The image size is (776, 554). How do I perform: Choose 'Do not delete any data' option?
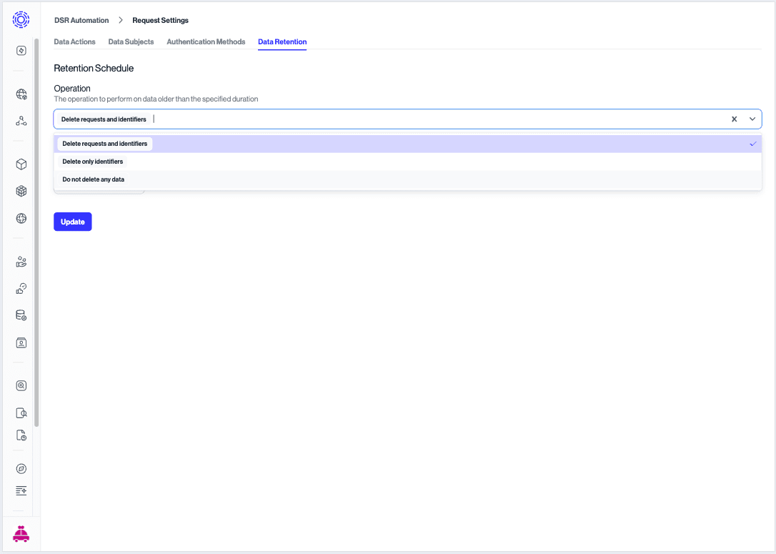(x=93, y=179)
